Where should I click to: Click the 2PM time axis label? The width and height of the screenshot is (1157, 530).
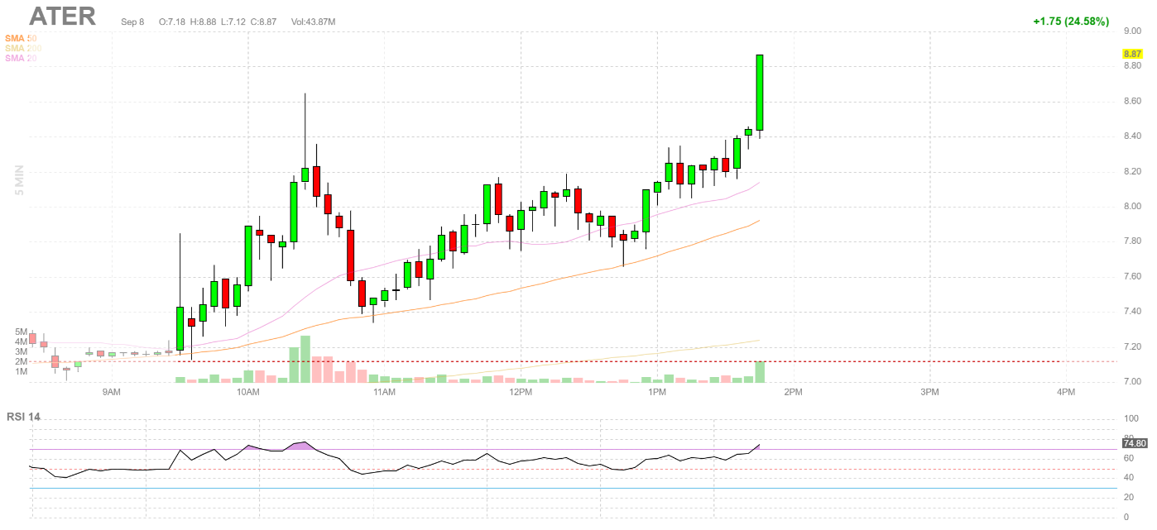(793, 391)
